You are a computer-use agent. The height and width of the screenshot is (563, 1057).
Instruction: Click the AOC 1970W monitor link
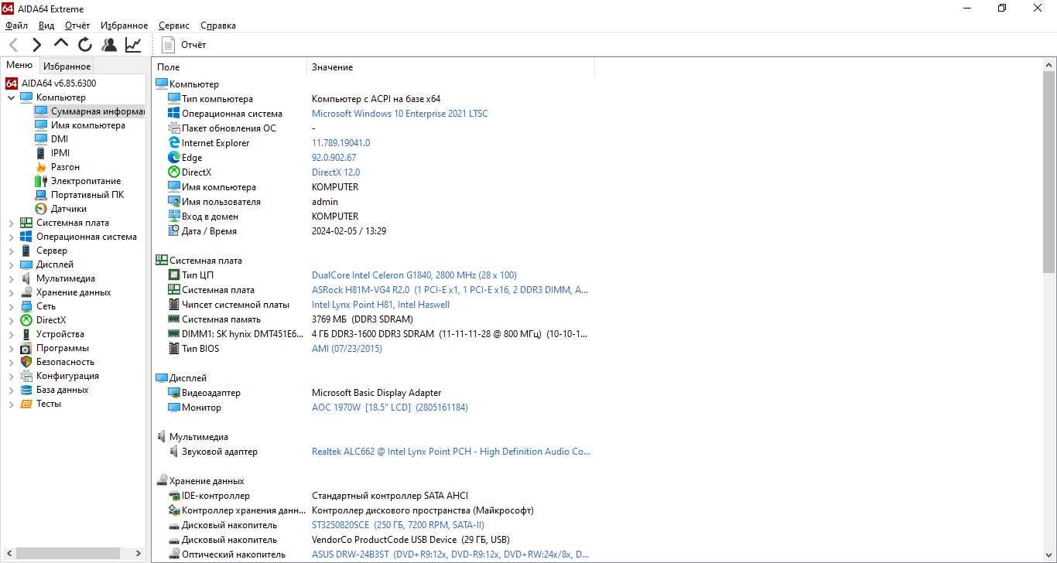click(390, 408)
